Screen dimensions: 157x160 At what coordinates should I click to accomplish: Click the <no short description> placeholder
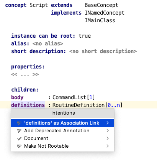pyautogui.click(x=103, y=52)
